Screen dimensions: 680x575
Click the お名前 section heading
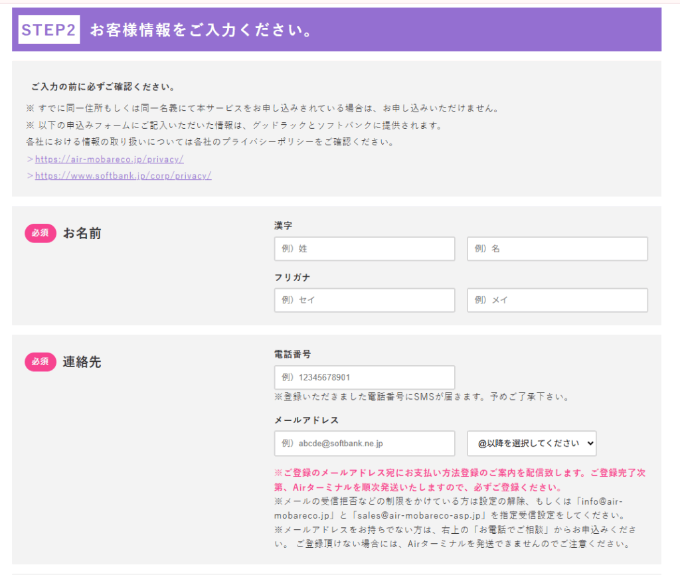coord(82,234)
